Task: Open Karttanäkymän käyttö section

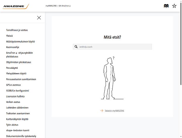Action: pos(17,119)
